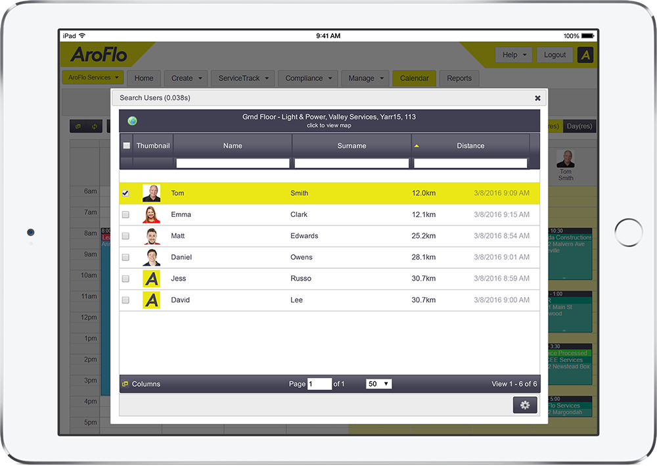The height and width of the screenshot is (466, 657).
Task: Click the calendar toolbar refresh icon
Action: pyautogui.click(x=94, y=126)
